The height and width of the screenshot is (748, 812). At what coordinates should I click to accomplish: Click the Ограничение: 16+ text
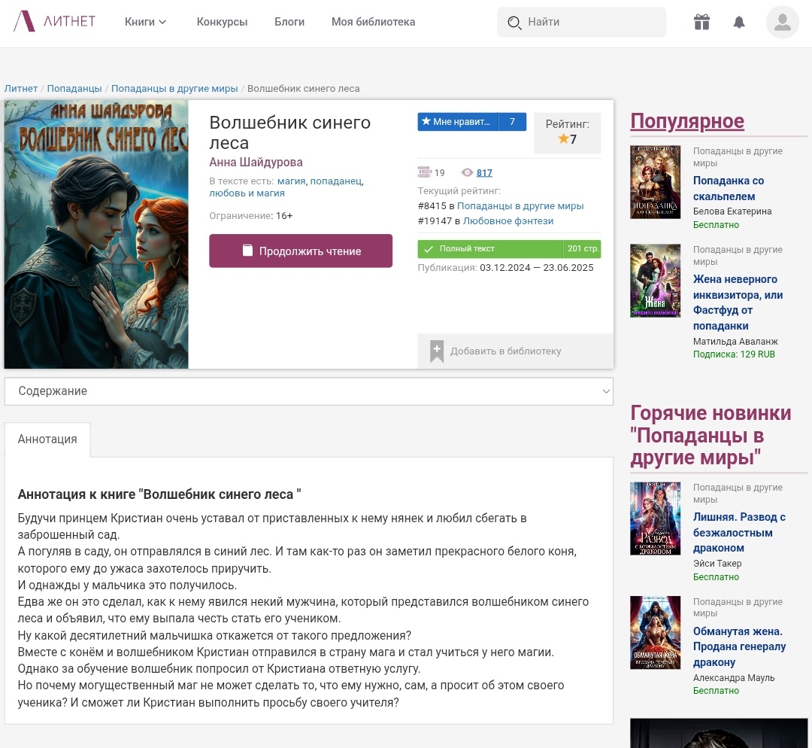(250, 216)
